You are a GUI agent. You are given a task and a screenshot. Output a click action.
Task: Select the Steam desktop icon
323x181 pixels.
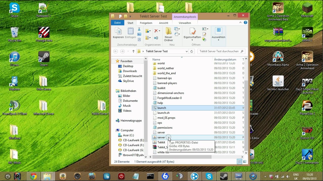coord(44,59)
